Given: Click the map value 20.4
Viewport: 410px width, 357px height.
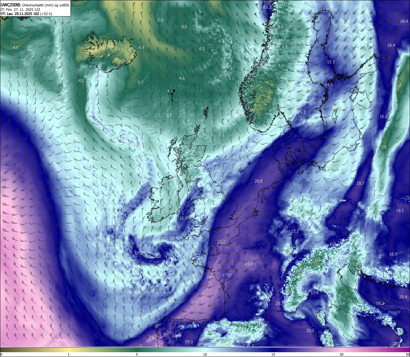Looking at the screenshot, I should point(403,297).
